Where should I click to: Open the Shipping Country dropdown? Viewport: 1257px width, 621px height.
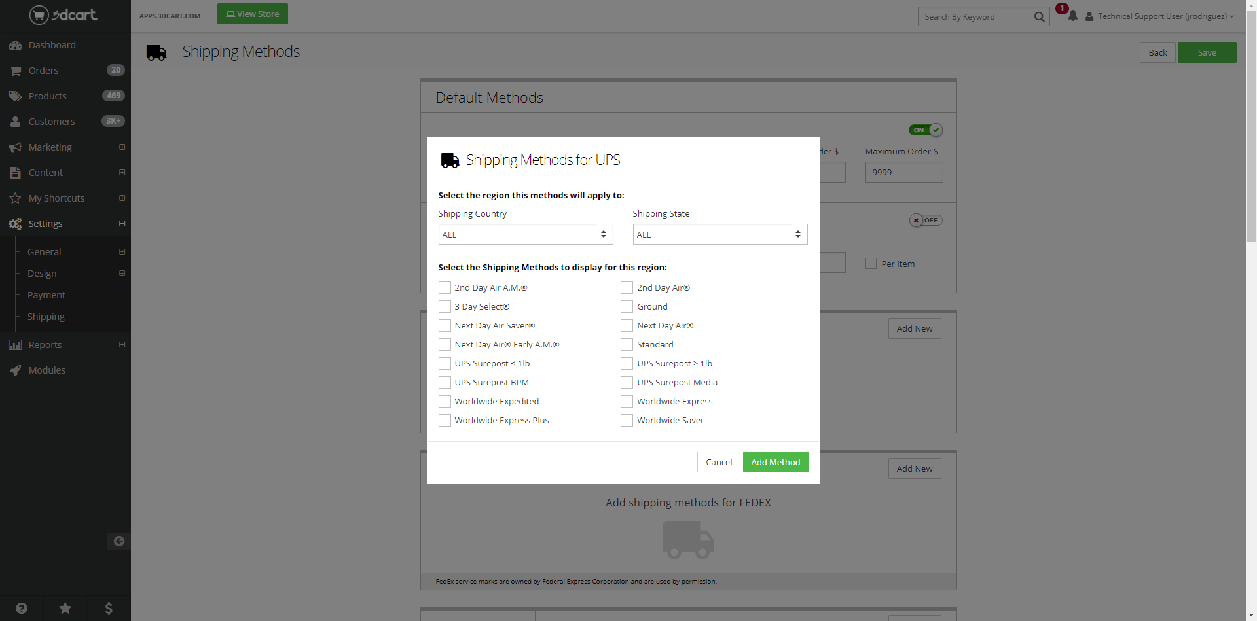pyautogui.click(x=525, y=234)
